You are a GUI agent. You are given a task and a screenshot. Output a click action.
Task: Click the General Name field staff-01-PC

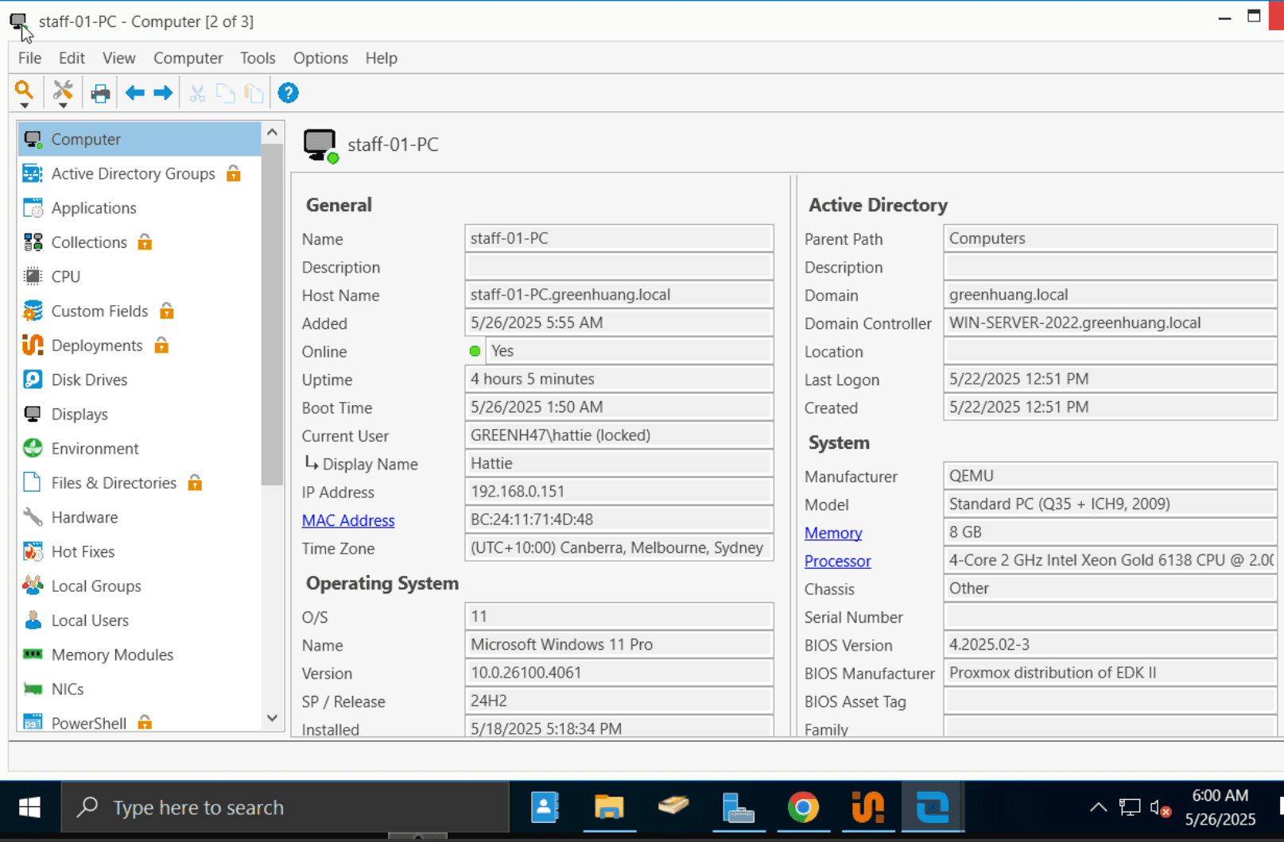tap(619, 238)
